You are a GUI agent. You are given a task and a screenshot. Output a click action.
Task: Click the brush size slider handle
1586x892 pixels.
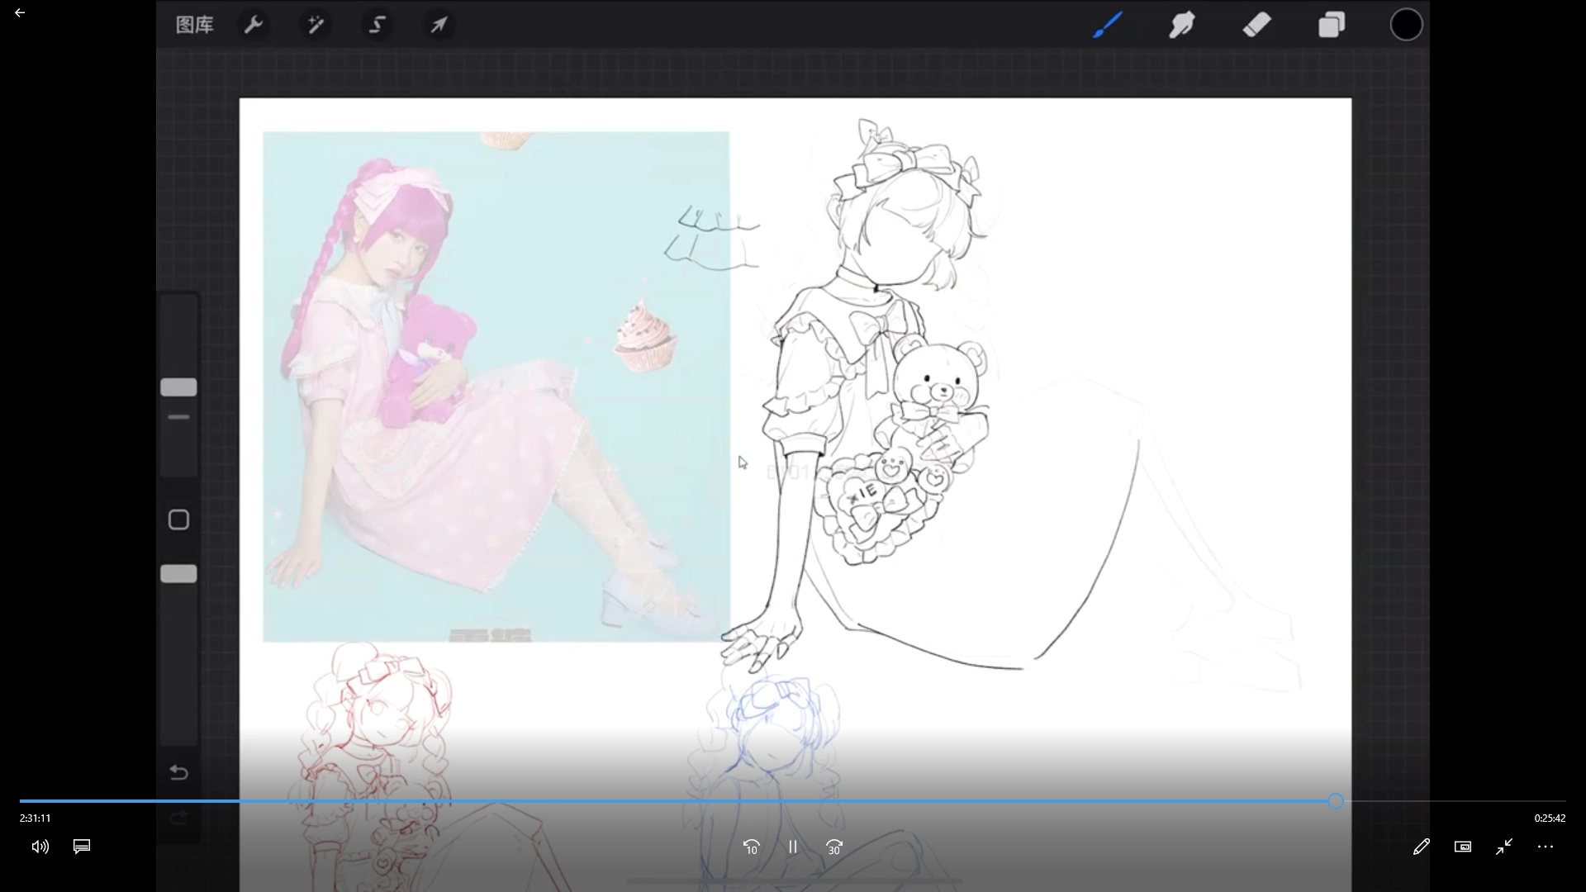(178, 387)
